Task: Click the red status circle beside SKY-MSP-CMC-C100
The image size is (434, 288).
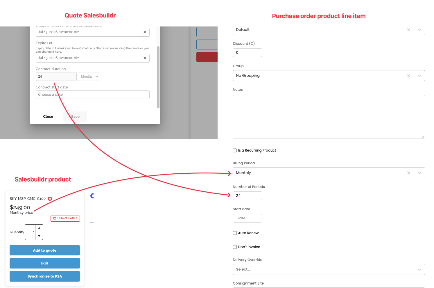Action: (50, 199)
